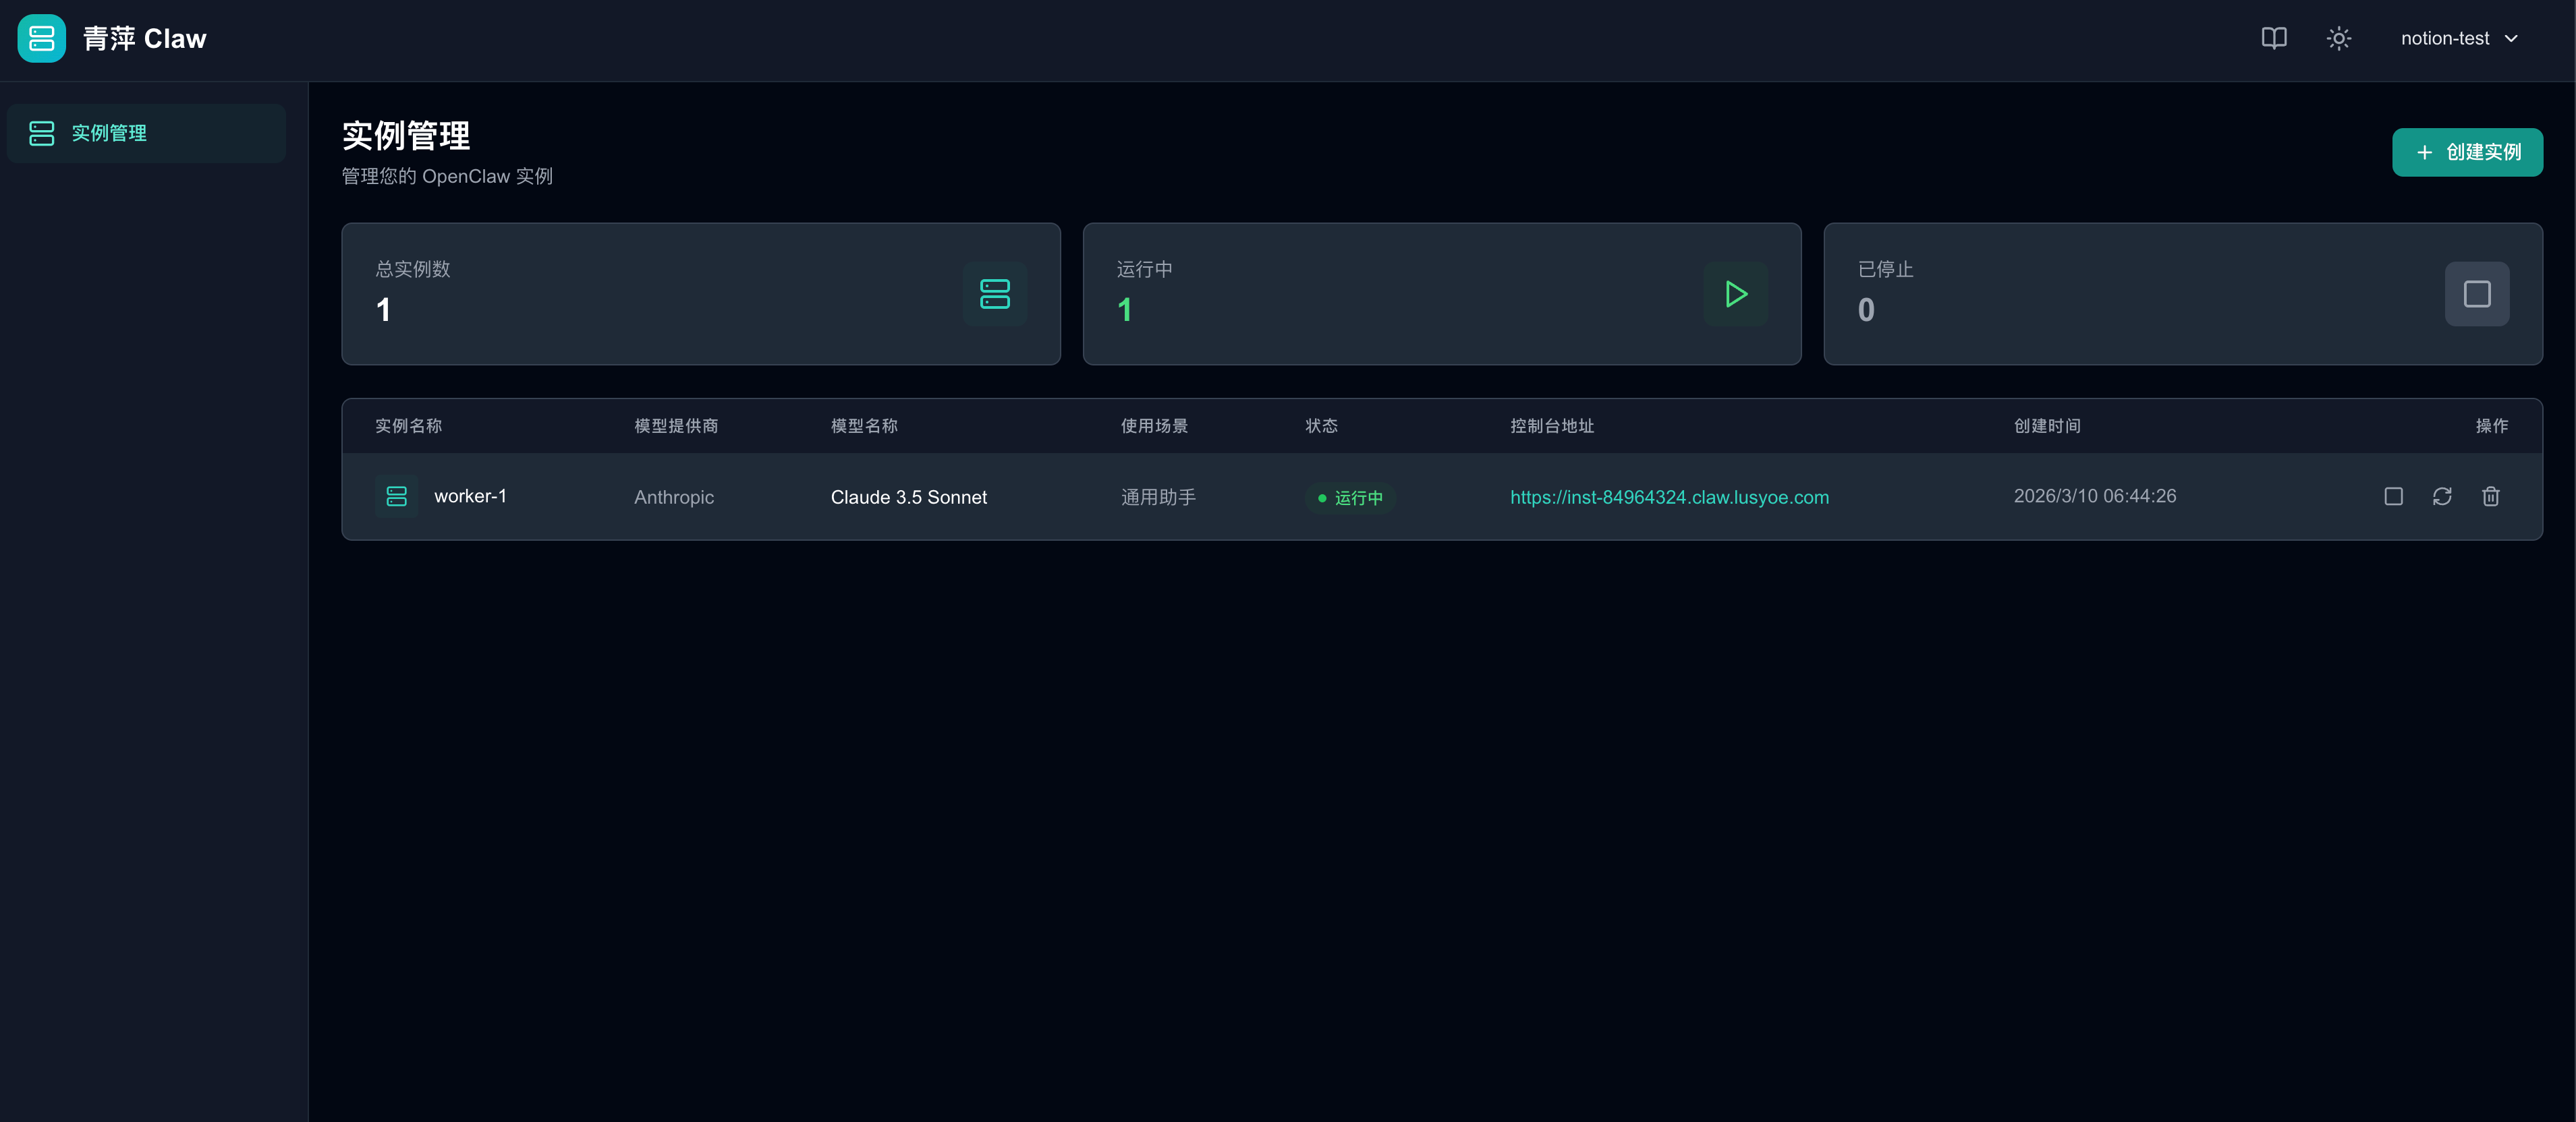Image resolution: width=2576 pixels, height=1122 pixels.
Task: Click the server icon in 总实例数 card
Action: (994, 294)
